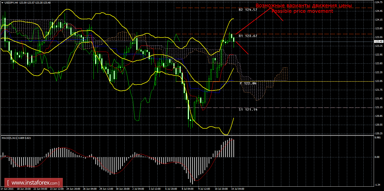Click the 121.15 price axis value

379,107
